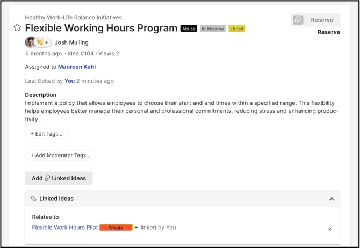Click the Reserve archive box icon
Viewport: 360px width, 248px height.
(x=298, y=20)
